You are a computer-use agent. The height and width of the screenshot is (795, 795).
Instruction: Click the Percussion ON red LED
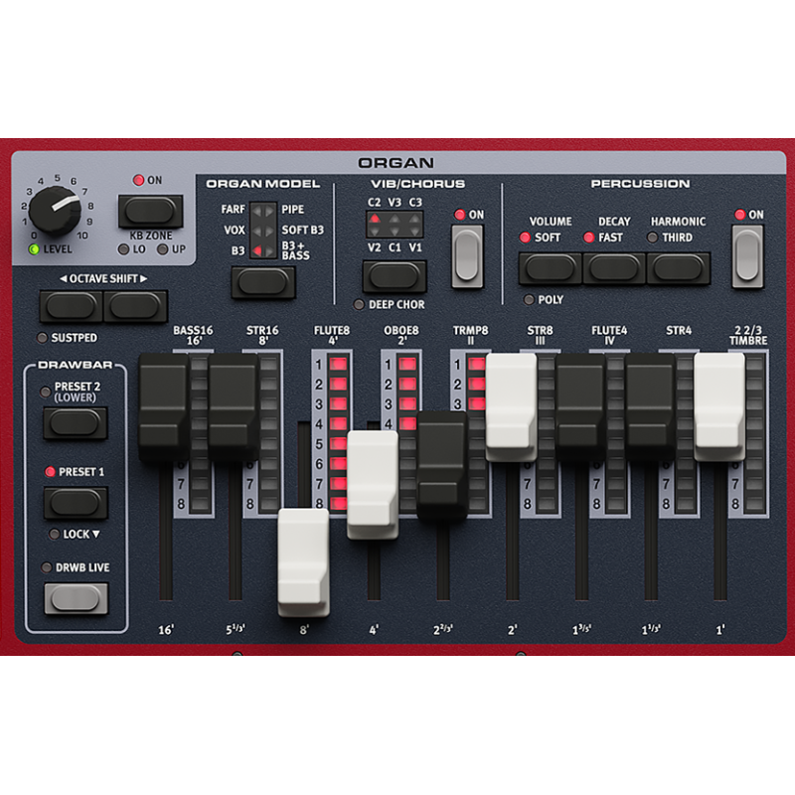click(740, 215)
